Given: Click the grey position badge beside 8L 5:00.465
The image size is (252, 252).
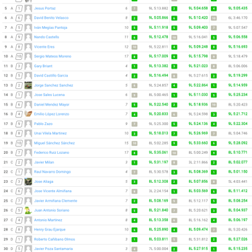Looking at the screenshot, I should click(134, 95).
